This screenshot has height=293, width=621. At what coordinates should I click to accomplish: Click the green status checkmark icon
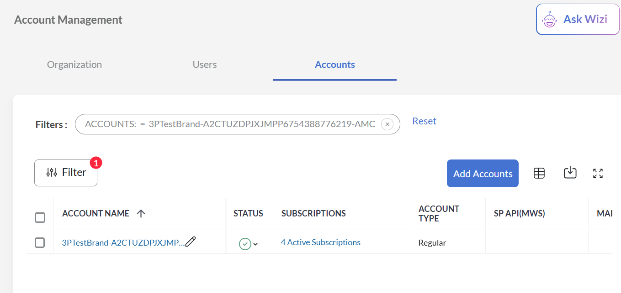(x=245, y=244)
